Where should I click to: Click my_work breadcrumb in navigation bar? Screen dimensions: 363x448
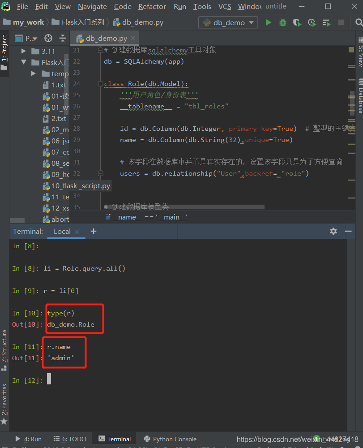coord(23,22)
